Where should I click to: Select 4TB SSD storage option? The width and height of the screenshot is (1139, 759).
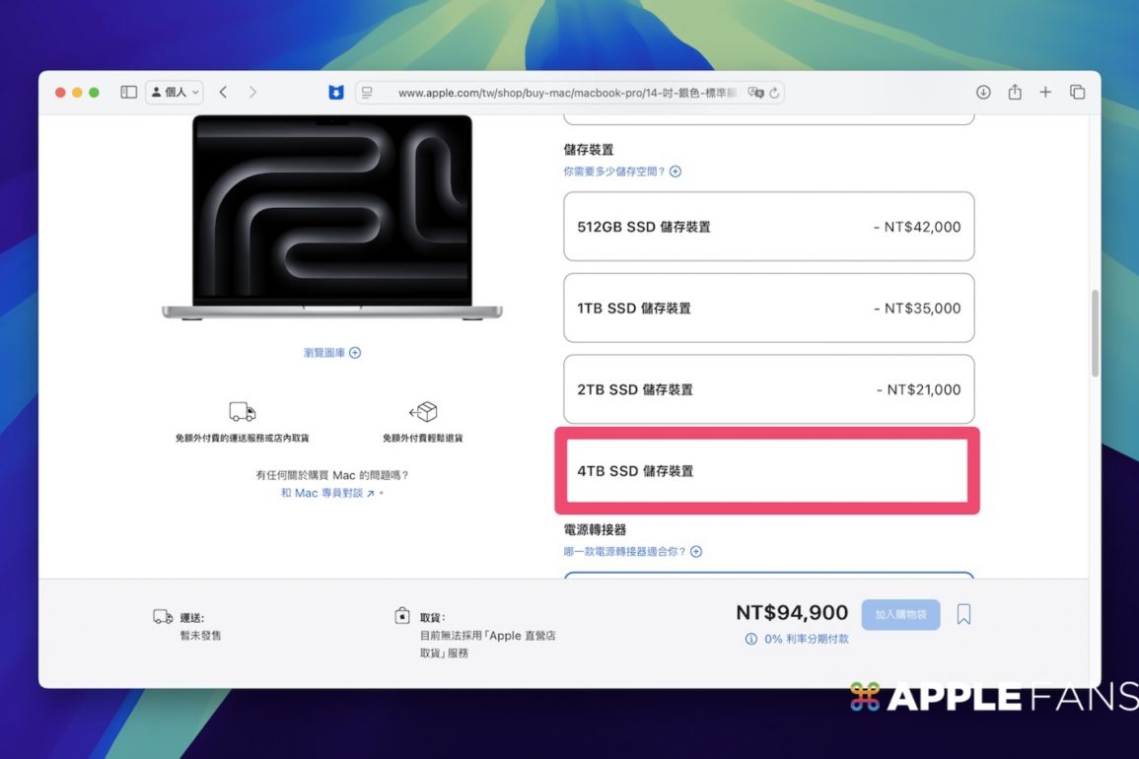(768, 471)
